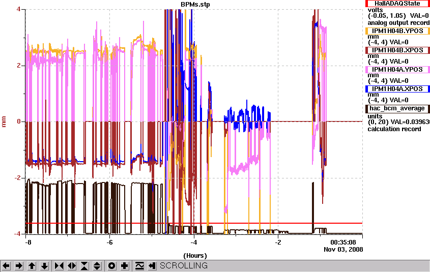Click the (-4, 4) VAL=0 text under IPM1H04A.XPOS

pos(388,100)
